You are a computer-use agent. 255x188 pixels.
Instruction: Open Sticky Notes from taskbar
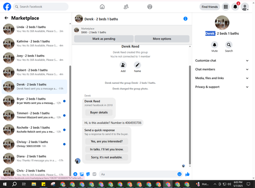click(43, 184)
